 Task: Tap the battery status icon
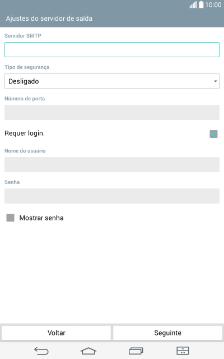201,4
